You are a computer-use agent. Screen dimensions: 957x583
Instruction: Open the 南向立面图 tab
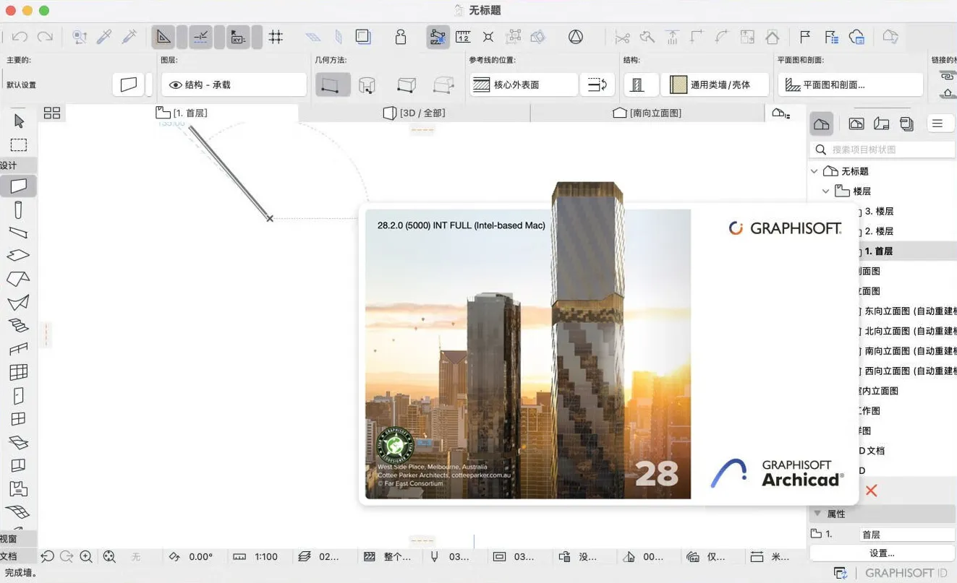click(647, 113)
